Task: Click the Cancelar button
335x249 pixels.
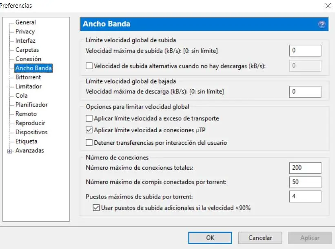Action: click(x=260, y=238)
